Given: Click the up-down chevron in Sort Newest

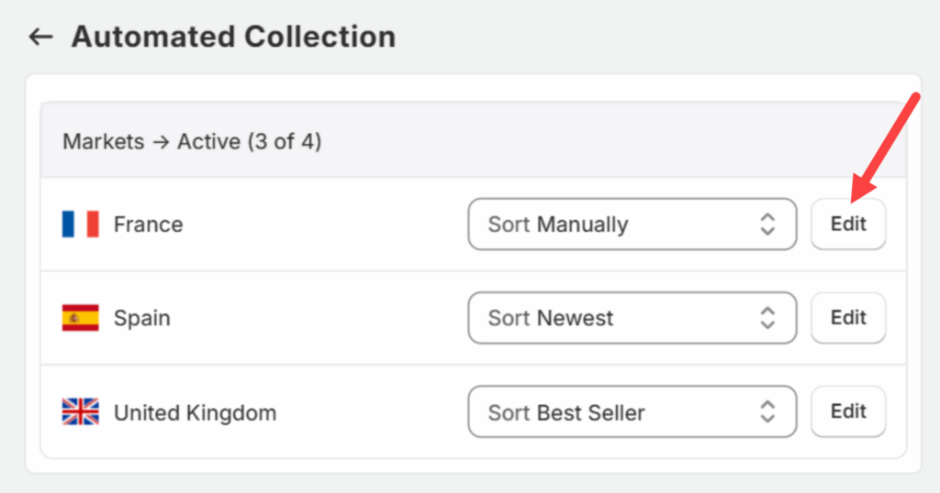Looking at the screenshot, I should (x=767, y=318).
